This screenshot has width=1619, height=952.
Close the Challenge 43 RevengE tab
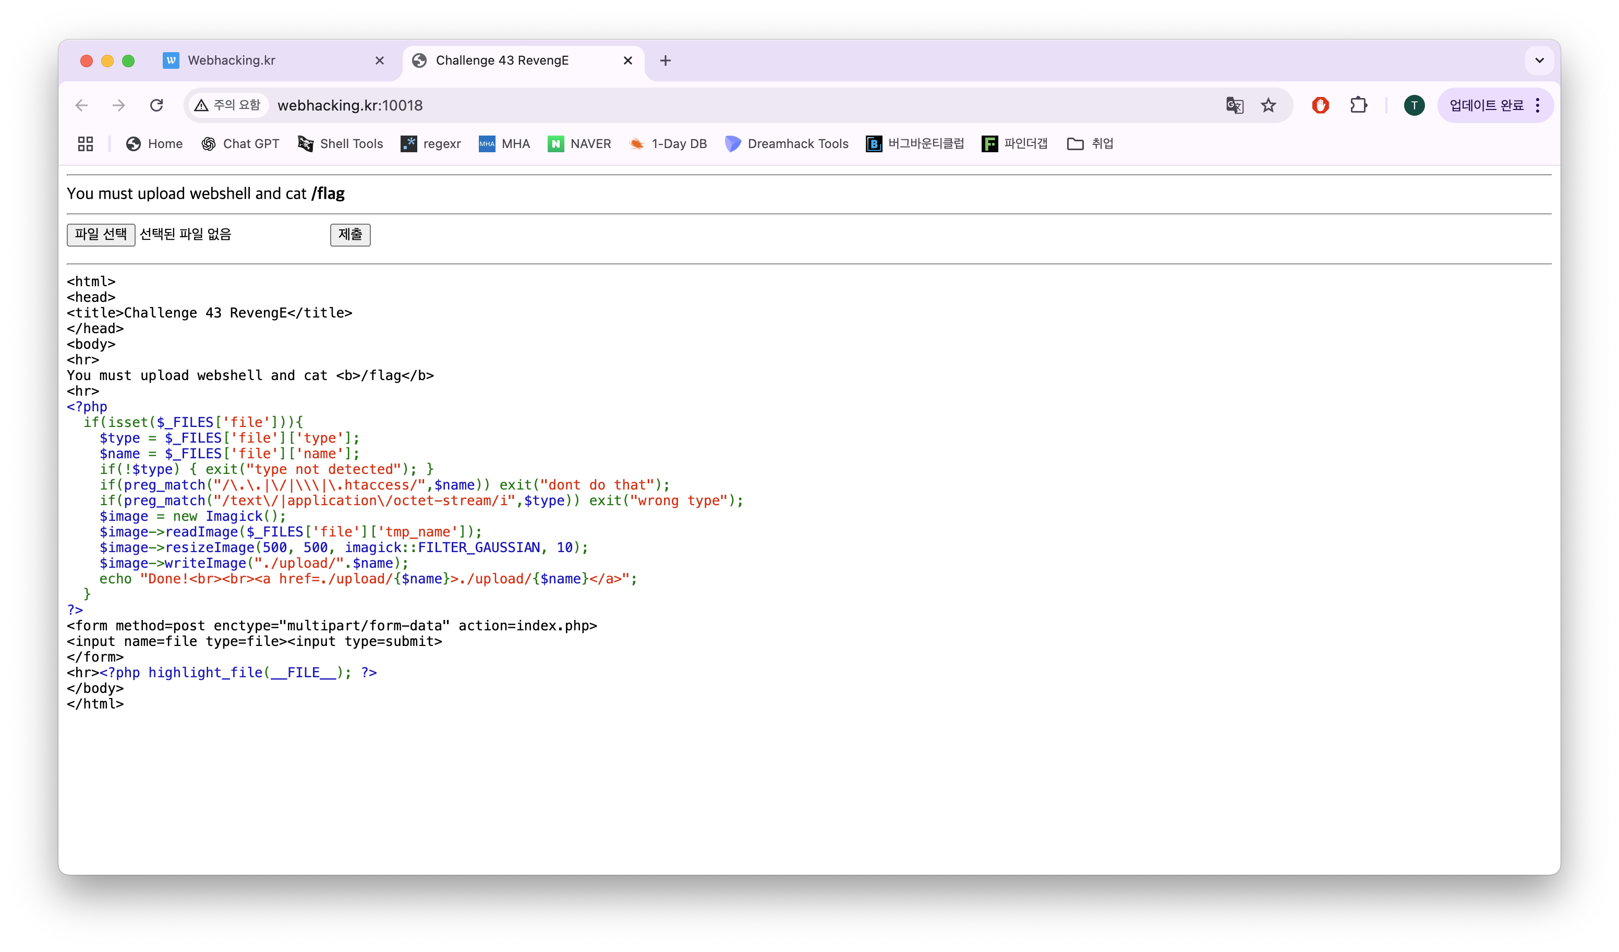[x=627, y=60]
